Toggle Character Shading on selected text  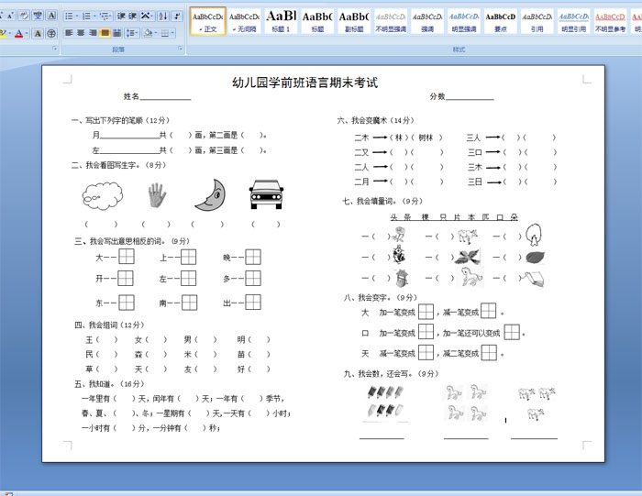pos(38,34)
